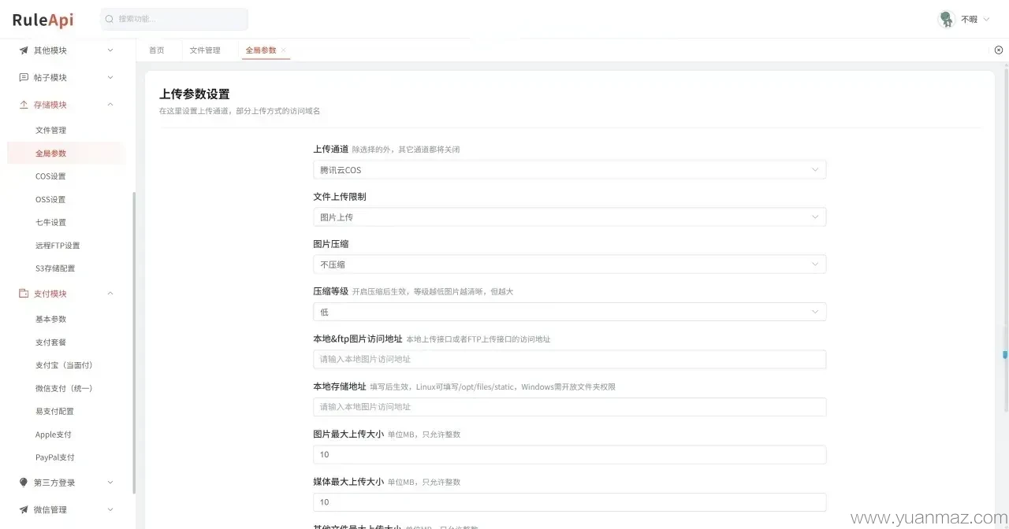
Task: Collapse the 支付模块 menu chevron
Action: [110, 294]
